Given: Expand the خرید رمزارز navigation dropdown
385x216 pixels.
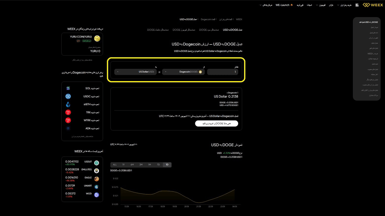Looking at the screenshot, I should tap(346, 5).
